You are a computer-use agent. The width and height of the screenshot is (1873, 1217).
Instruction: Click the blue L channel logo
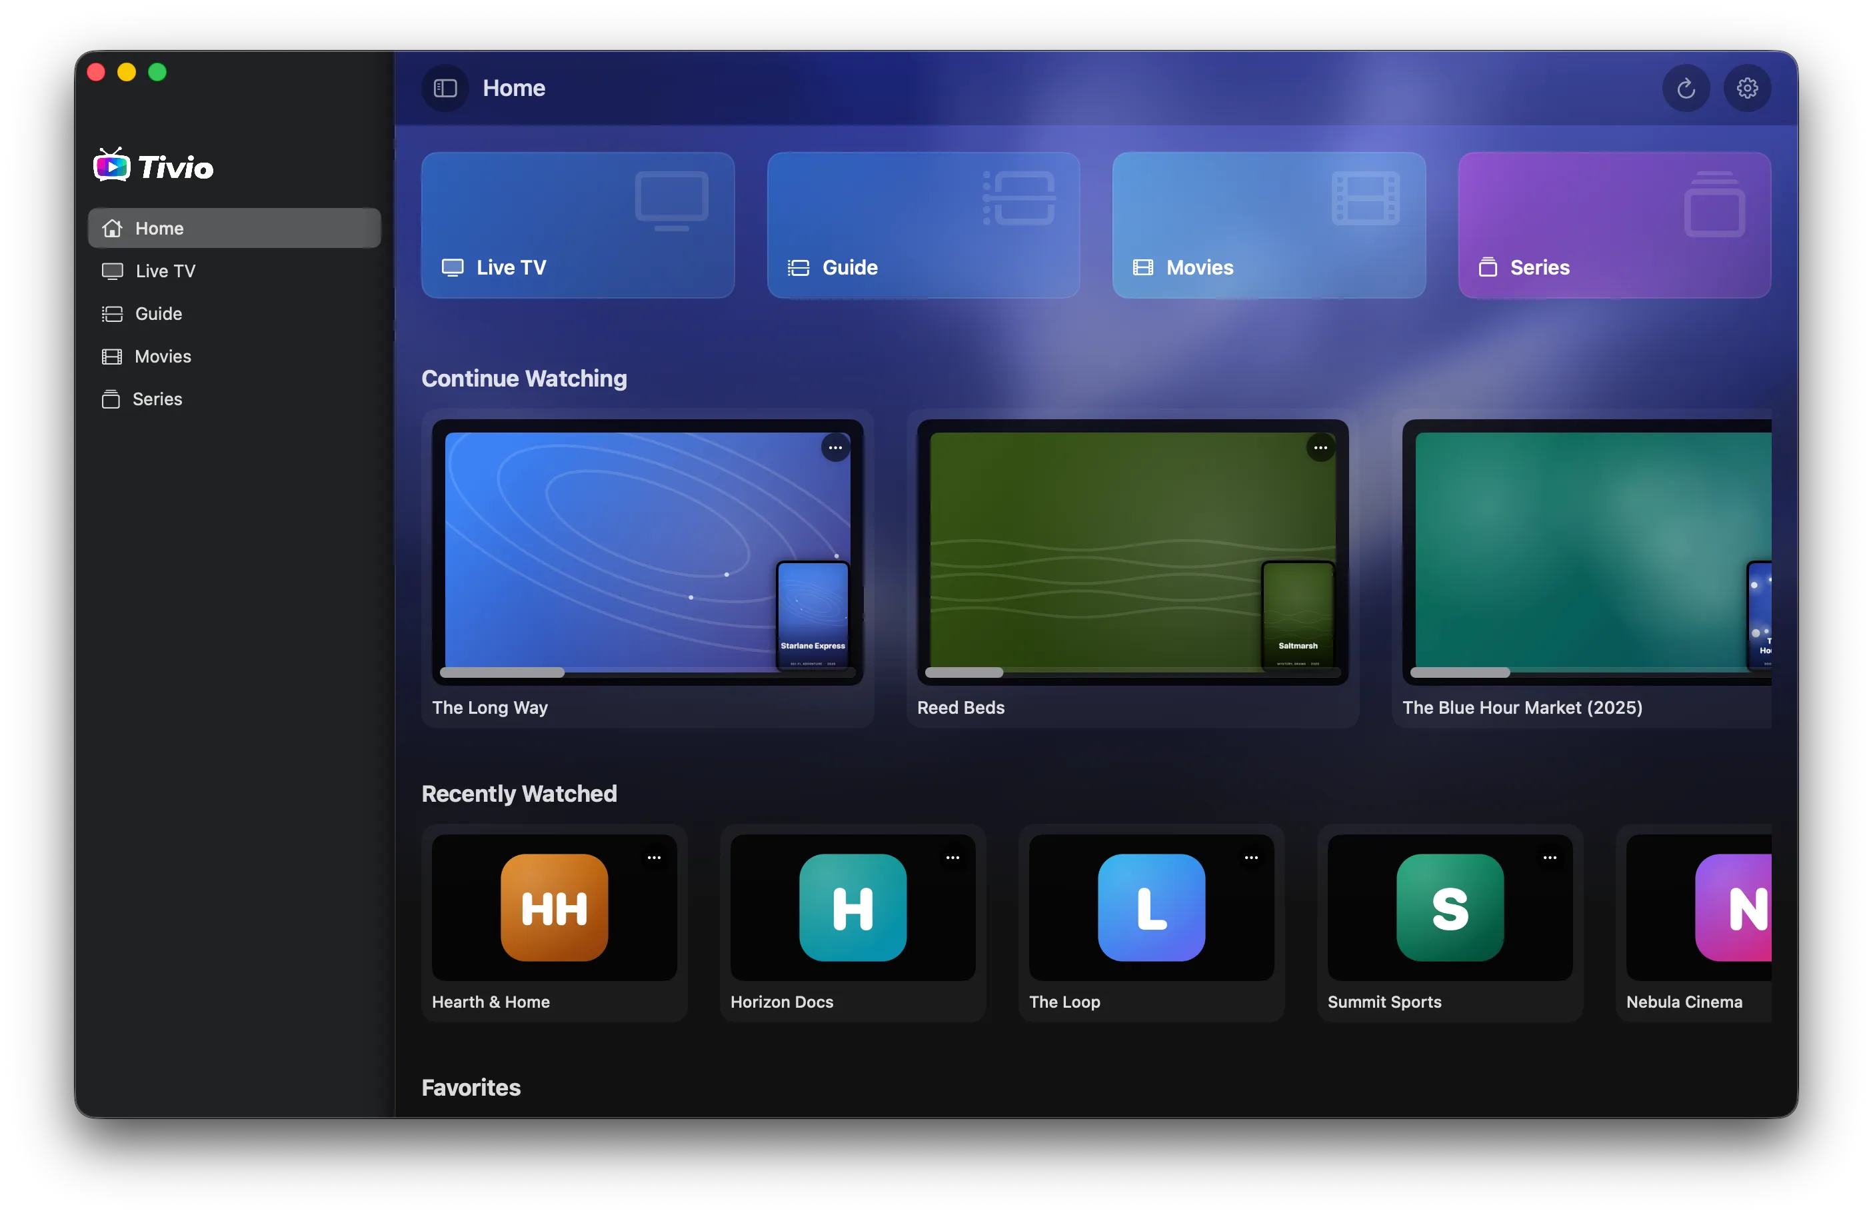pos(1150,907)
